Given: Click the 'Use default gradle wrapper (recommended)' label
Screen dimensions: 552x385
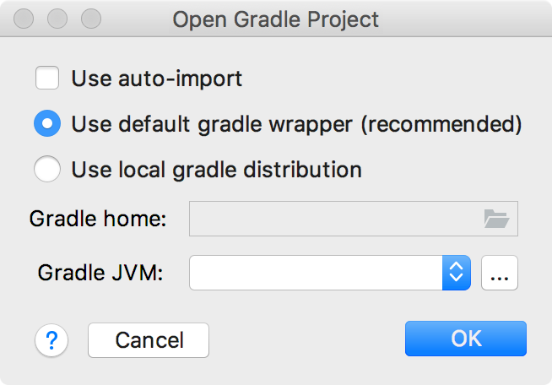Looking at the screenshot, I should pyautogui.click(x=296, y=124).
